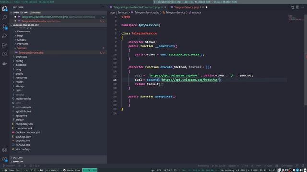
Task: Open the Docker view in activity bar
Action: click(4, 64)
